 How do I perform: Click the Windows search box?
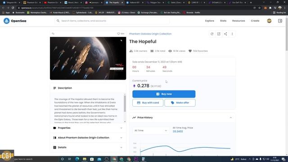click(x=36, y=159)
